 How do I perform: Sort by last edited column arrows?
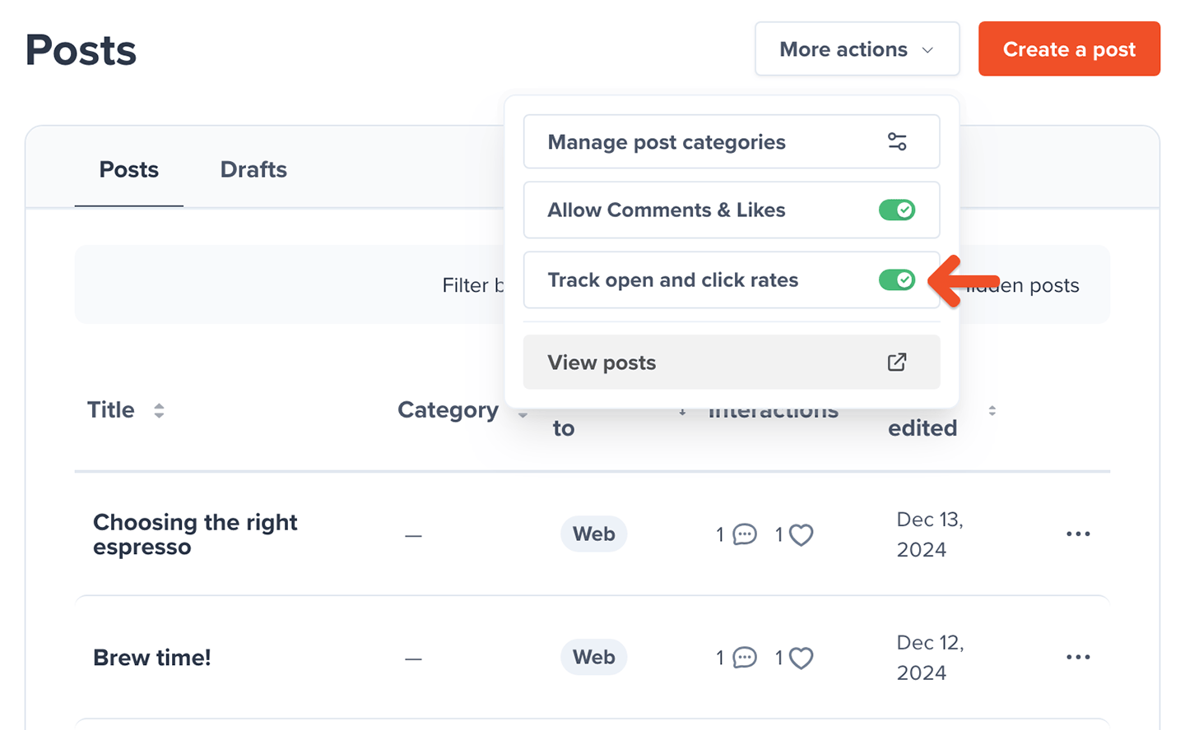(992, 410)
